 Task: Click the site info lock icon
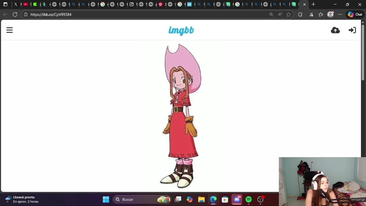pos(26,14)
